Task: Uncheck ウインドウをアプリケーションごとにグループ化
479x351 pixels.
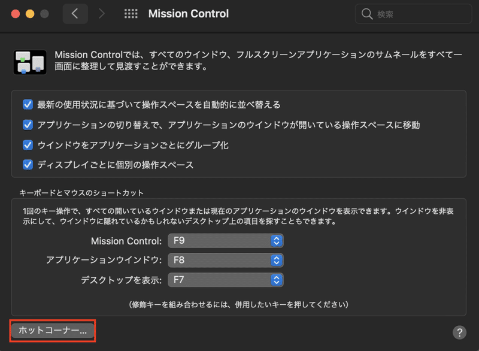Action: click(x=28, y=145)
